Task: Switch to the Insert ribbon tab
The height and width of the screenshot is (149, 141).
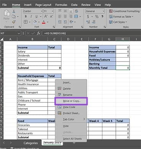Action: 28,5
